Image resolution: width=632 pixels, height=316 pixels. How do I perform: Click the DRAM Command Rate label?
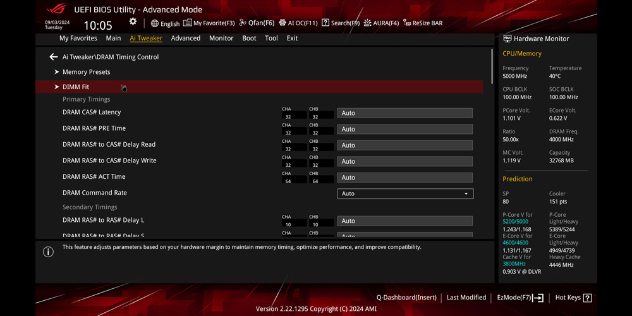tap(95, 193)
